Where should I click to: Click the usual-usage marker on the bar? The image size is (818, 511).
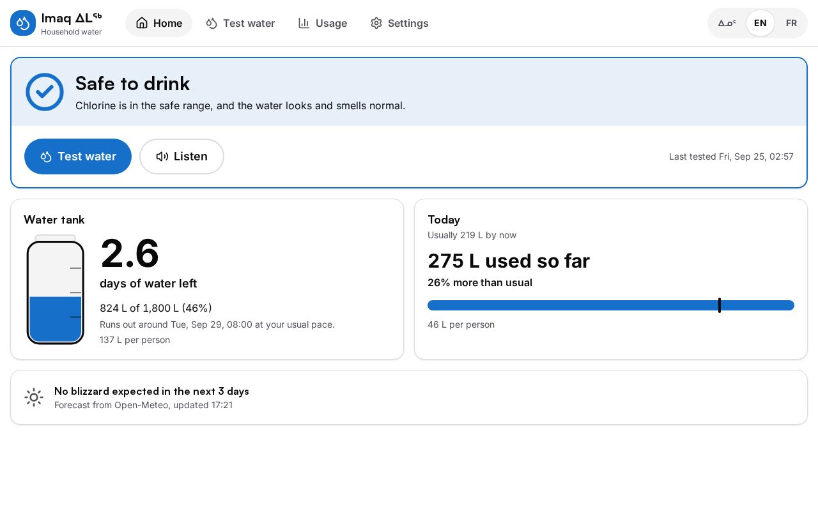point(720,305)
